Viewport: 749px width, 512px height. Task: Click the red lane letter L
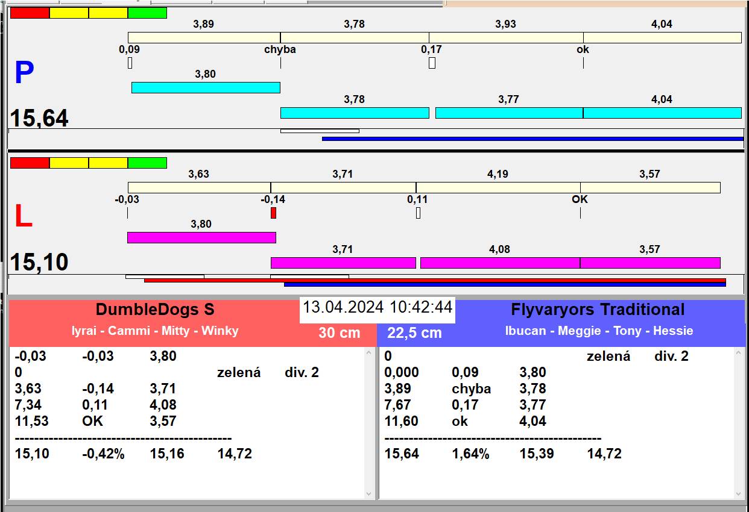pyautogui.click(x=24, y=217)
